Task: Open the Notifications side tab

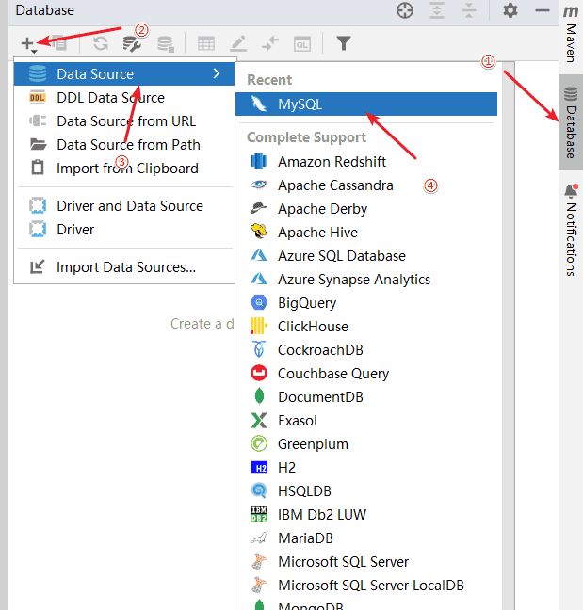Action: pyautogui.click(x=571, y=231)
